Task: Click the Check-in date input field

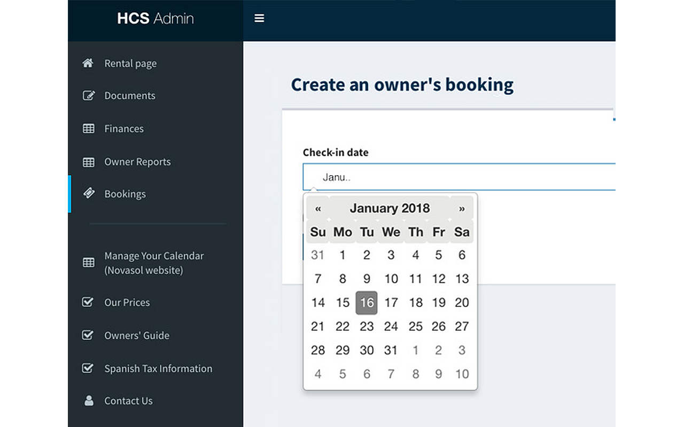Action: pyautogui.click(x=459, y=177)
